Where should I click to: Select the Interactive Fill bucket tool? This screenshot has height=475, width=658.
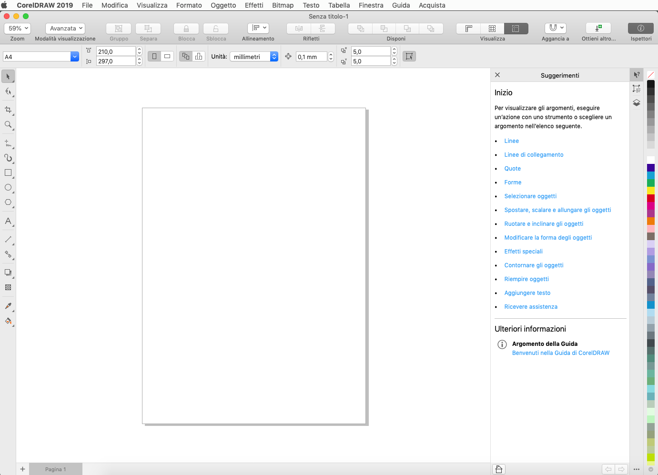[x=8, y=321]
